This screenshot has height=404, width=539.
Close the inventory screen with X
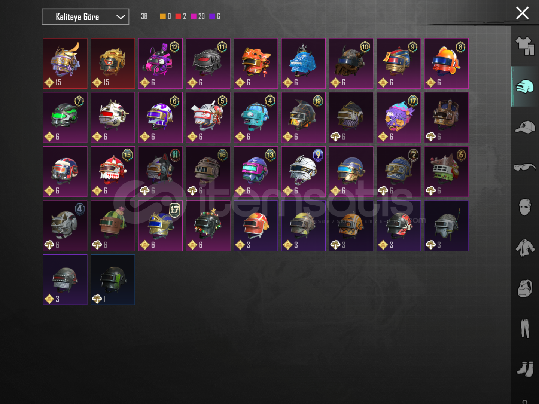tap(522, 13)
